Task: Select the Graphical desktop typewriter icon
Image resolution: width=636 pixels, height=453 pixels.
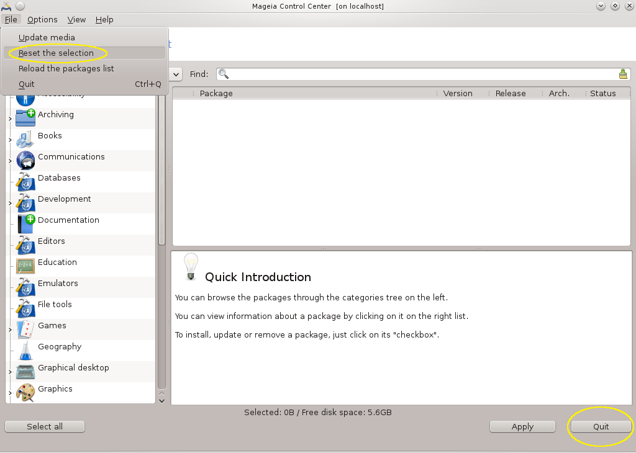Action: pos(25,370)
